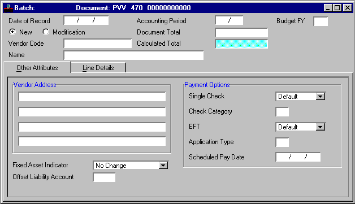Focus the Document Total field
The height and width of the screenshot is (204, 355).
(241, 33)
